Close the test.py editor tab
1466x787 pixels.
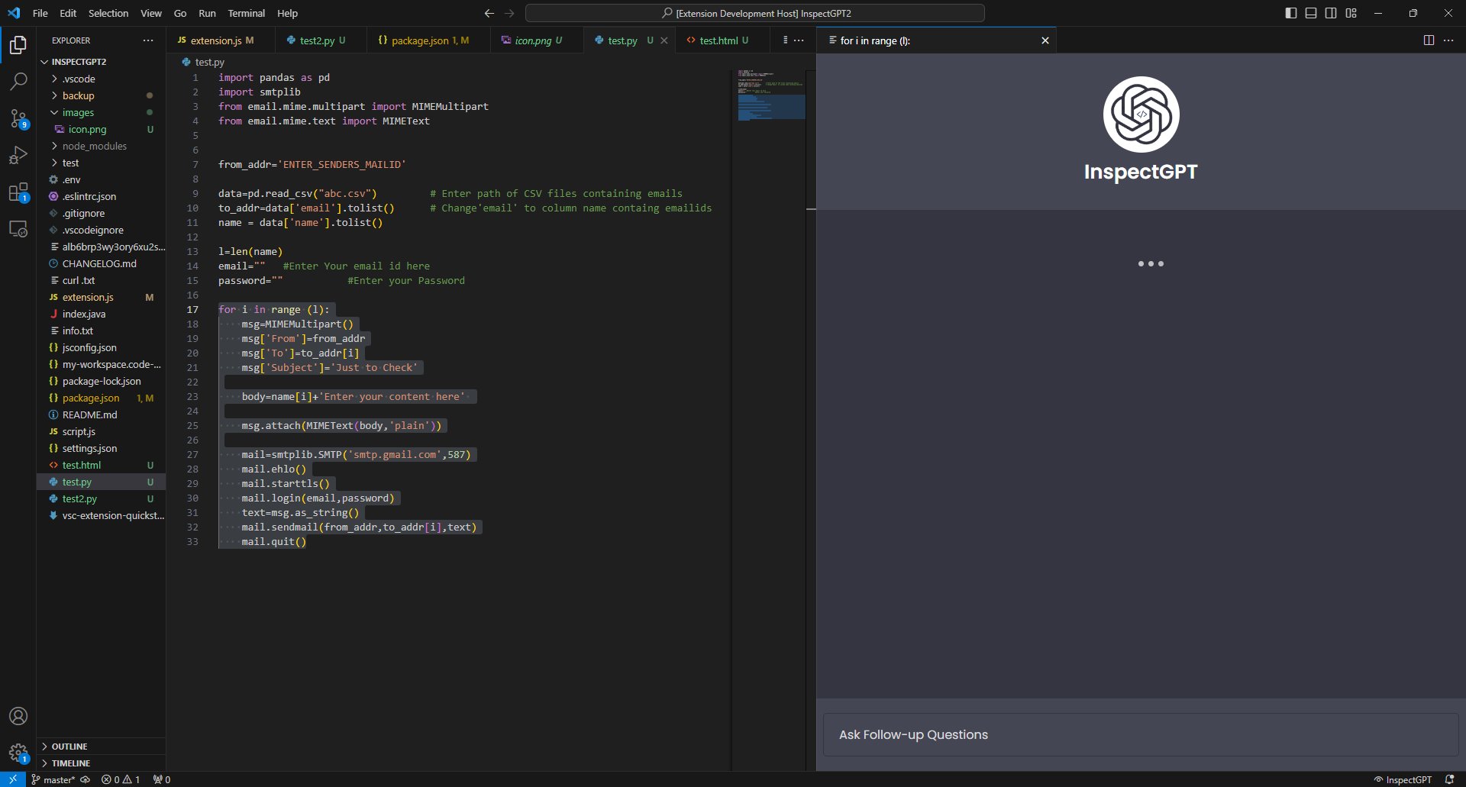click(664, 40)
